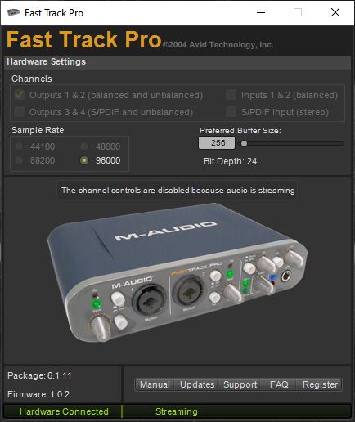Click the Preferred Buffer Size slider handle
355x422 pixels.
[244, 143]
